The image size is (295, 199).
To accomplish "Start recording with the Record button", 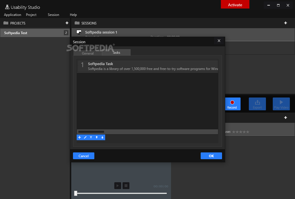I will pos(233,104).
